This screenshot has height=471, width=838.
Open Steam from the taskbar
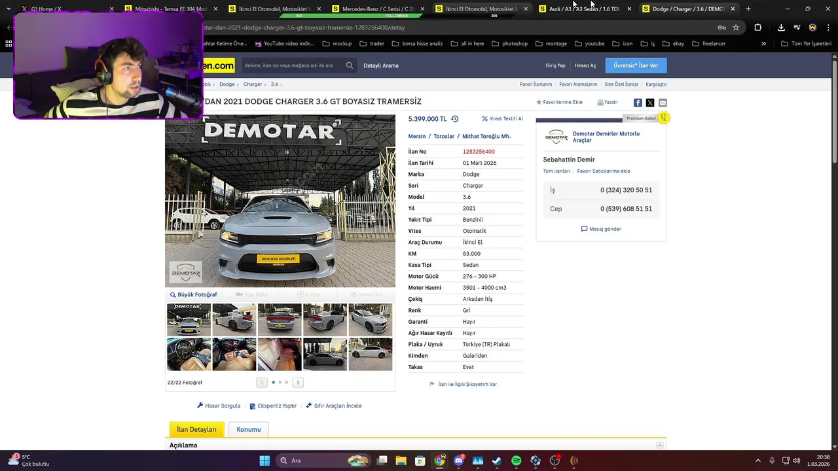497,461
